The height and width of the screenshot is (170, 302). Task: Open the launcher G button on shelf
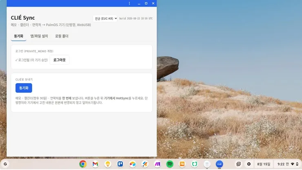pos(5,164)
